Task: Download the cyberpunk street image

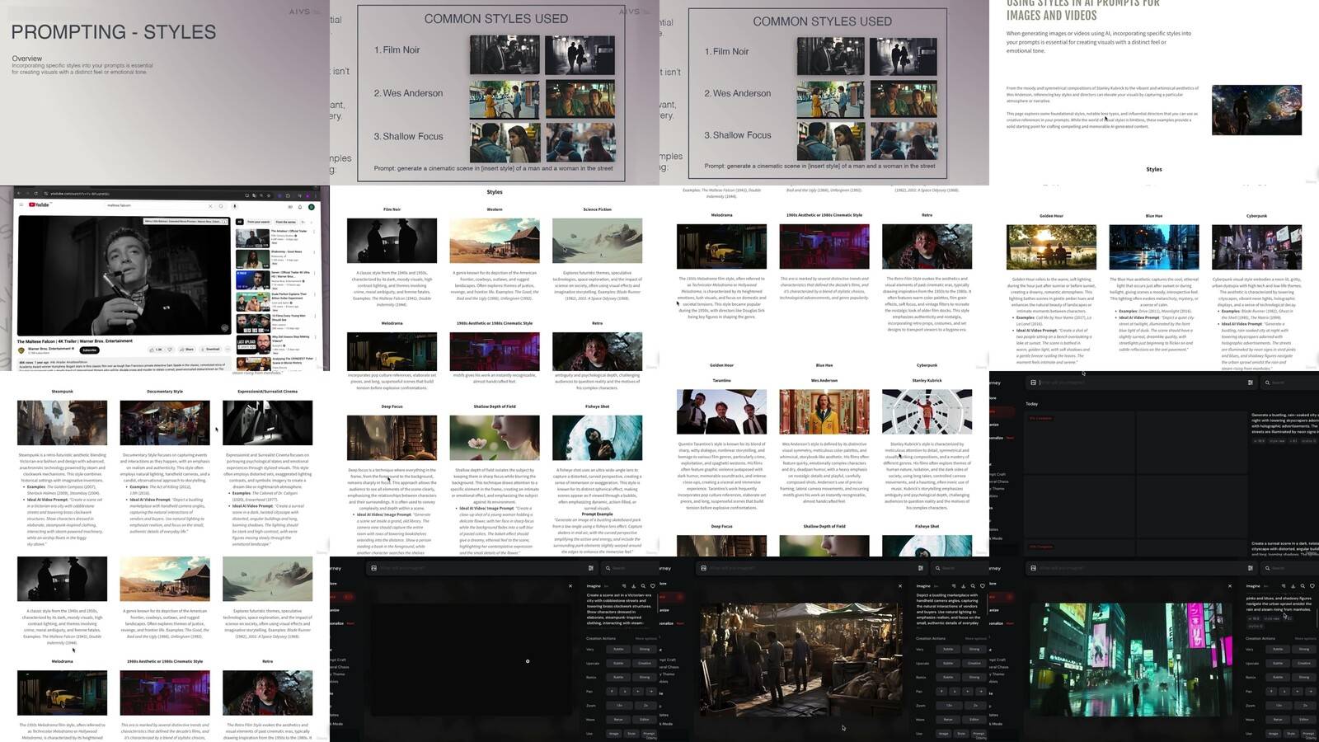Action: point(1293,586)
